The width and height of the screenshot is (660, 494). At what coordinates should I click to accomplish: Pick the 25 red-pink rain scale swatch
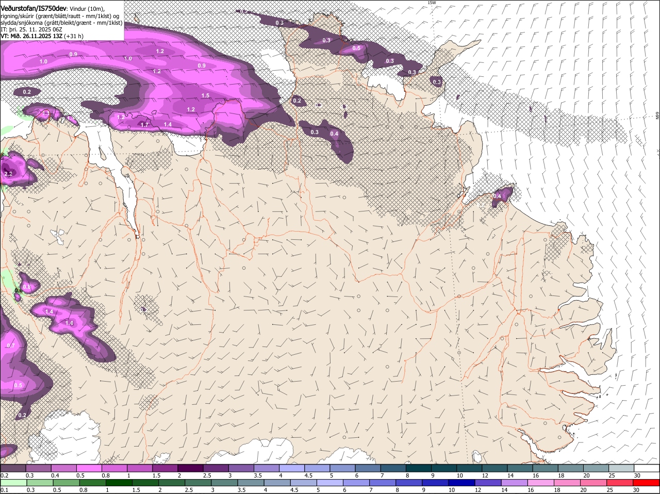point(620,483)
